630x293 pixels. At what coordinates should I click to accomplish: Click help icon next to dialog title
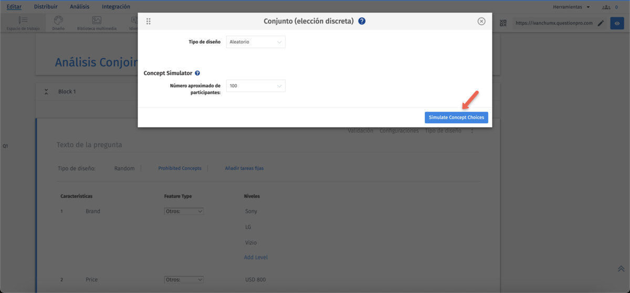[362, 21]
